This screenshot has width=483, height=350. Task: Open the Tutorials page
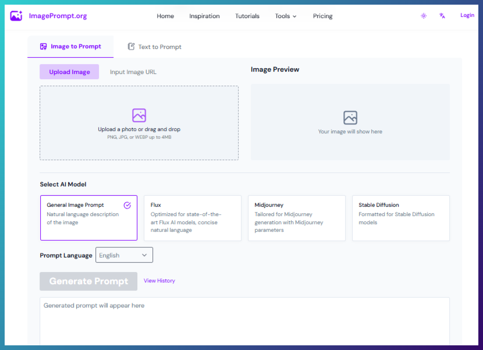247,16
